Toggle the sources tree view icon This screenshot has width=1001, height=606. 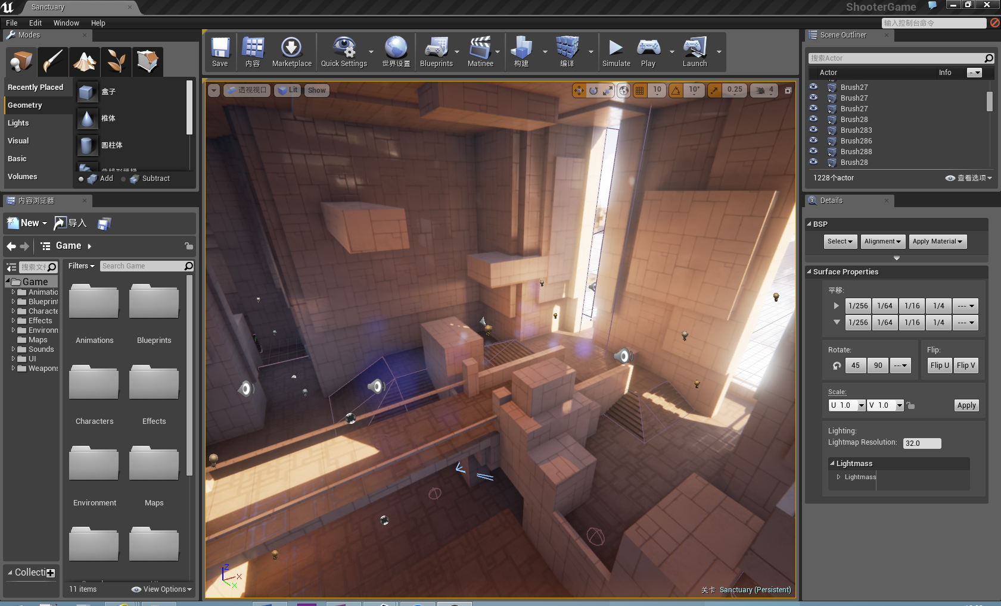[11, 267]
